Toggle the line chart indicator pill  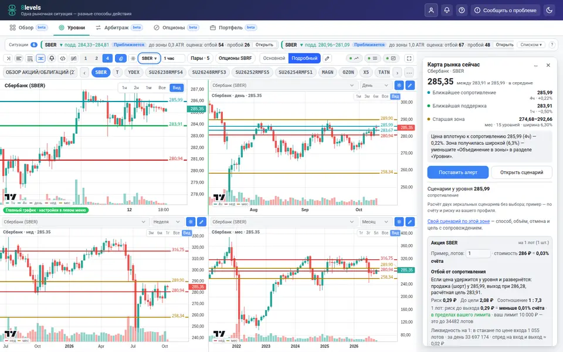point(354,58)
